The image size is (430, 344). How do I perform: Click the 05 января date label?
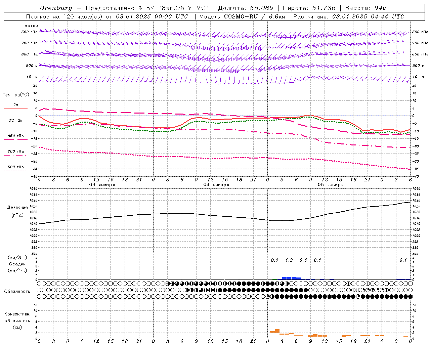(x=331, y=184)
